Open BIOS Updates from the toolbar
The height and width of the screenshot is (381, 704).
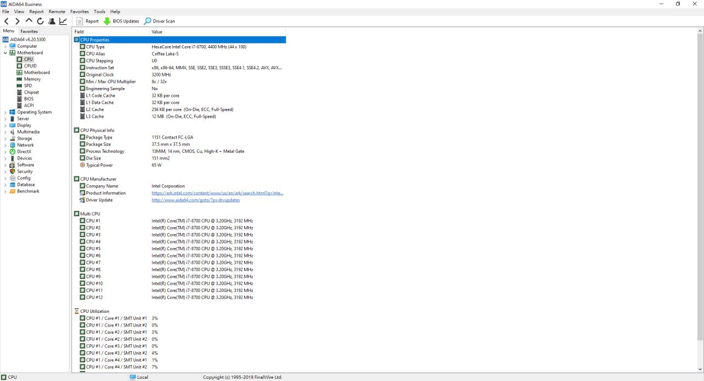pyautogui.click(x=122, y=21)
